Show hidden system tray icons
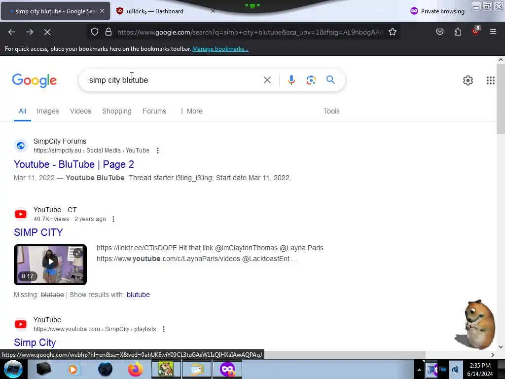 coord(419,369)
